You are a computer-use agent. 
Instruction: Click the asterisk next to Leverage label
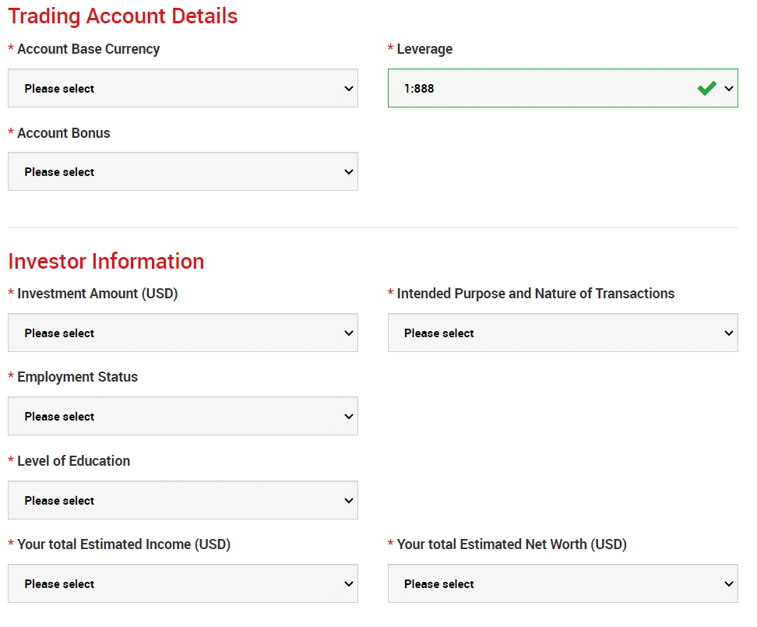click(x=391, y=49)
